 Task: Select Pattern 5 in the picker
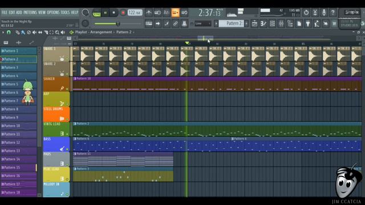pyautogui.click(x=18, y=84)
